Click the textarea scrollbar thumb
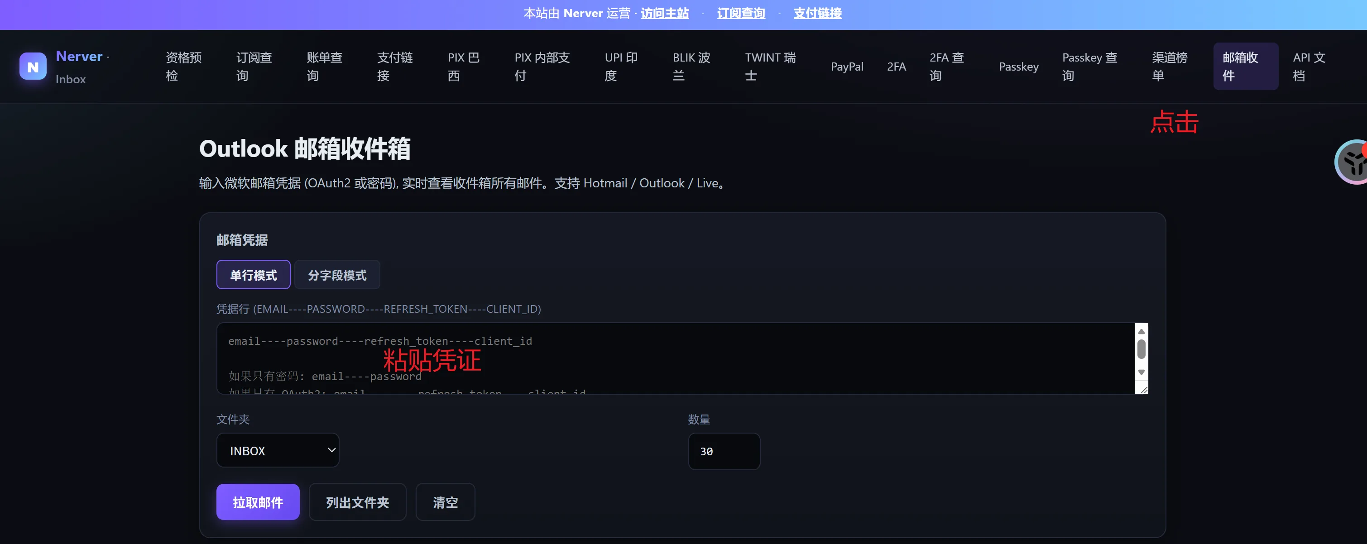 (x=1141, y=349)
